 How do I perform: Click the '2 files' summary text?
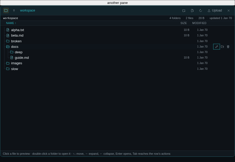click(x=190, y=18)
